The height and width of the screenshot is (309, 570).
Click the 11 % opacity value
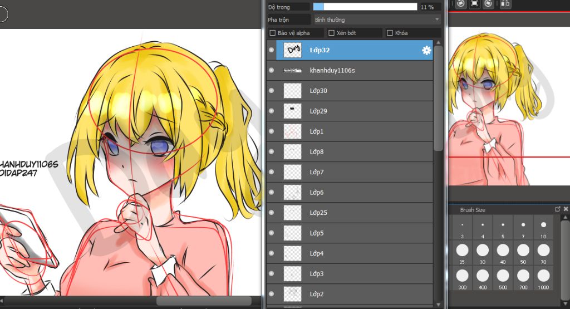[427, 7]
